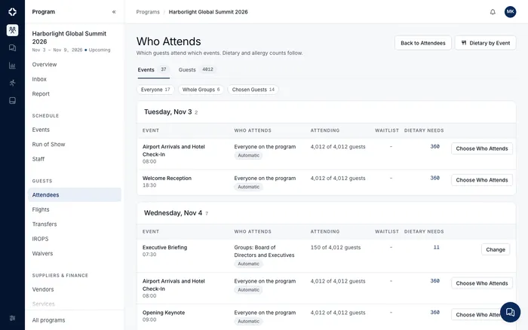Choose Who Attends for Wednesday Airport Arrivals
528x330 pixels.
click(481, 283)
